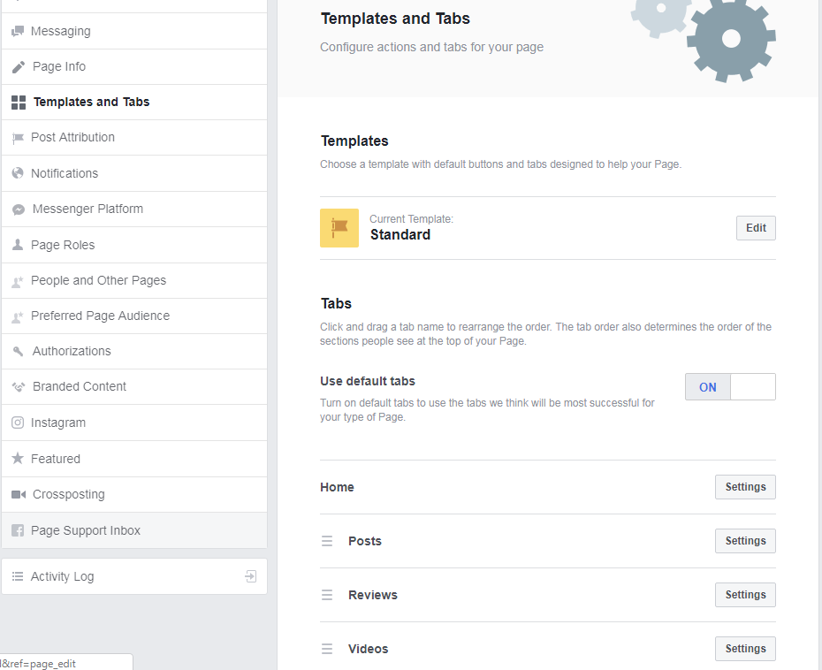Click the Activity Log exit arrow icon

pos(251,576)
